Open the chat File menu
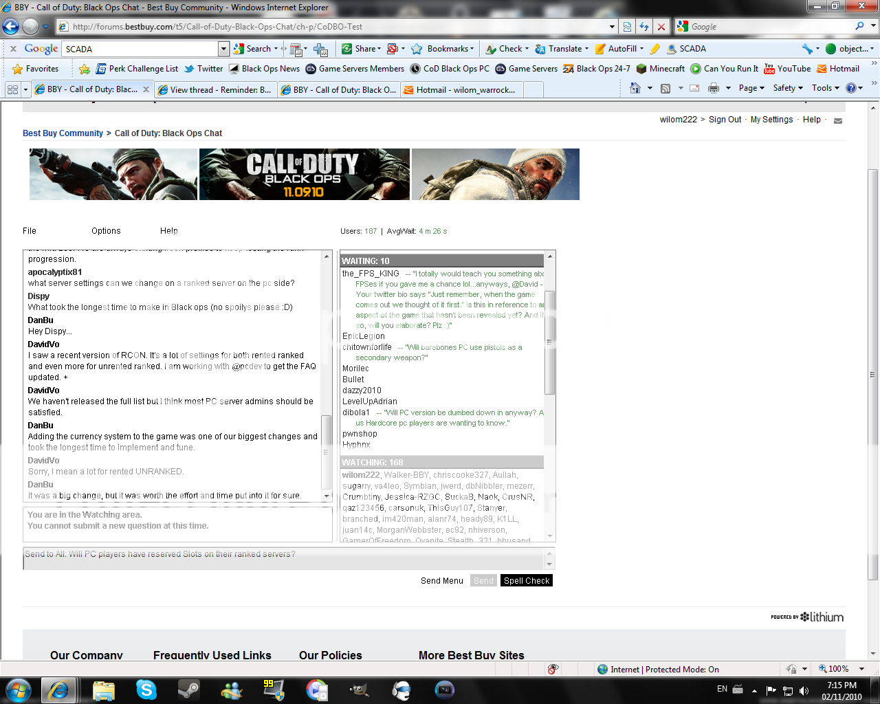This screenshot has width=880, height=704. [x=30, y=231]
